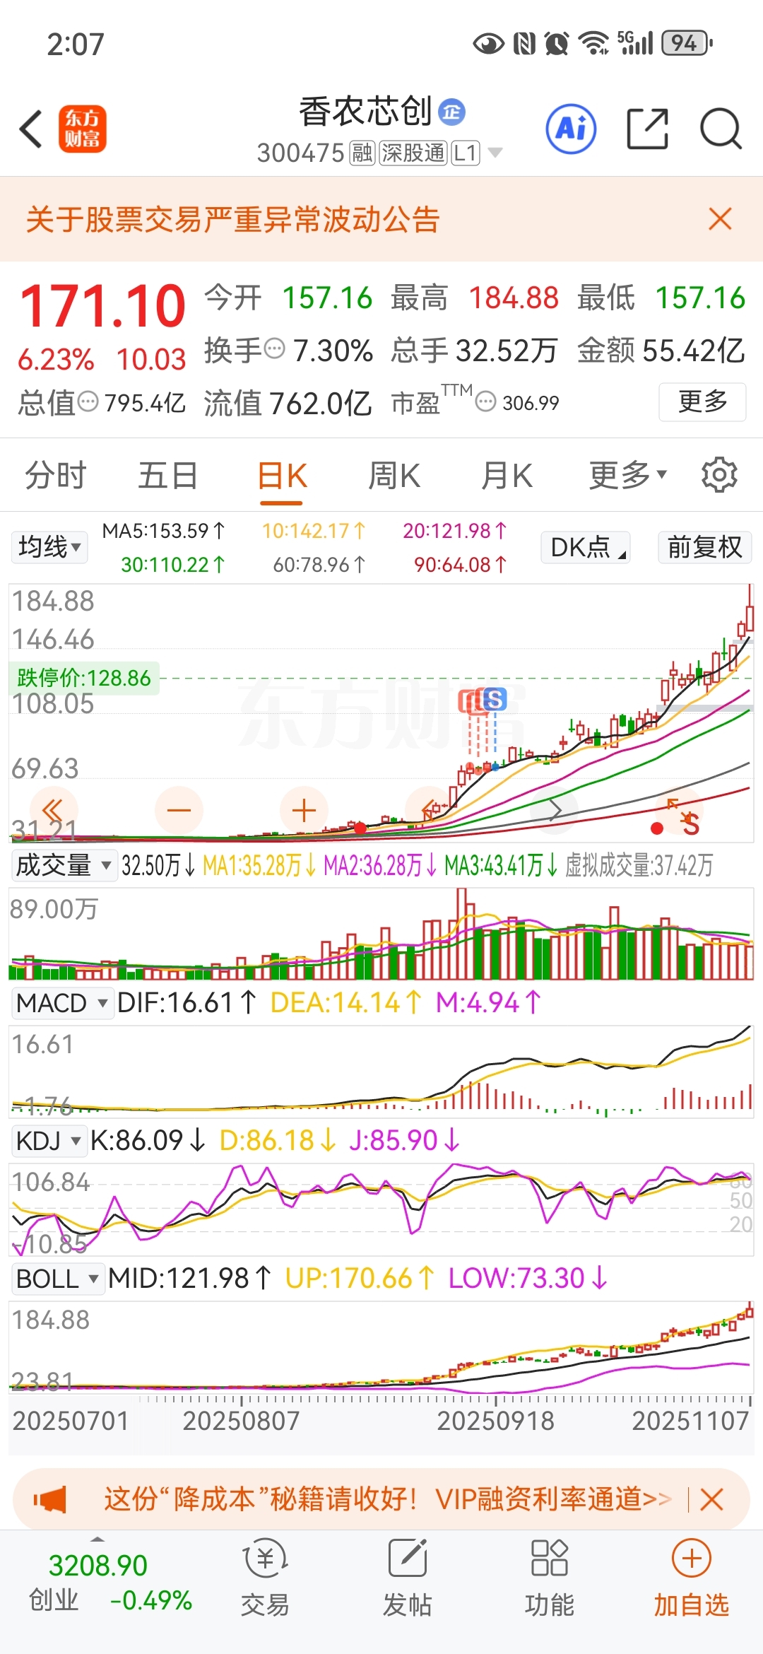Switch to 分时 tab
The height and width of the screenshot is (1654, 763).
[x=56, y=474]
